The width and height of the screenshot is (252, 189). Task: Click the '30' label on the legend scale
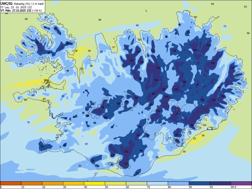click(x=65, y=187)
